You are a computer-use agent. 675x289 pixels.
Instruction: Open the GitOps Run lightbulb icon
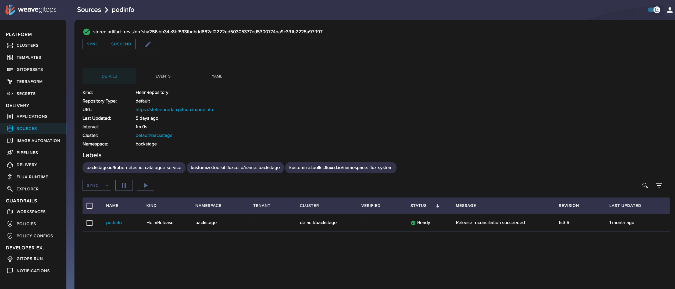[10, 259]
